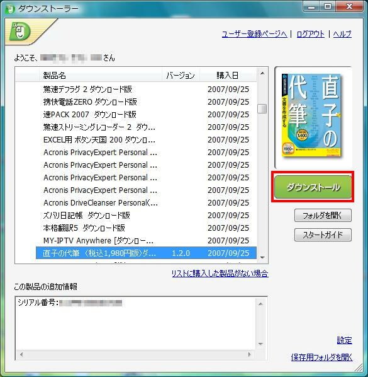Screen dimensions: 368x377
Task: Open the ユーザー登録ページへ link
Action: coord(255,34)
